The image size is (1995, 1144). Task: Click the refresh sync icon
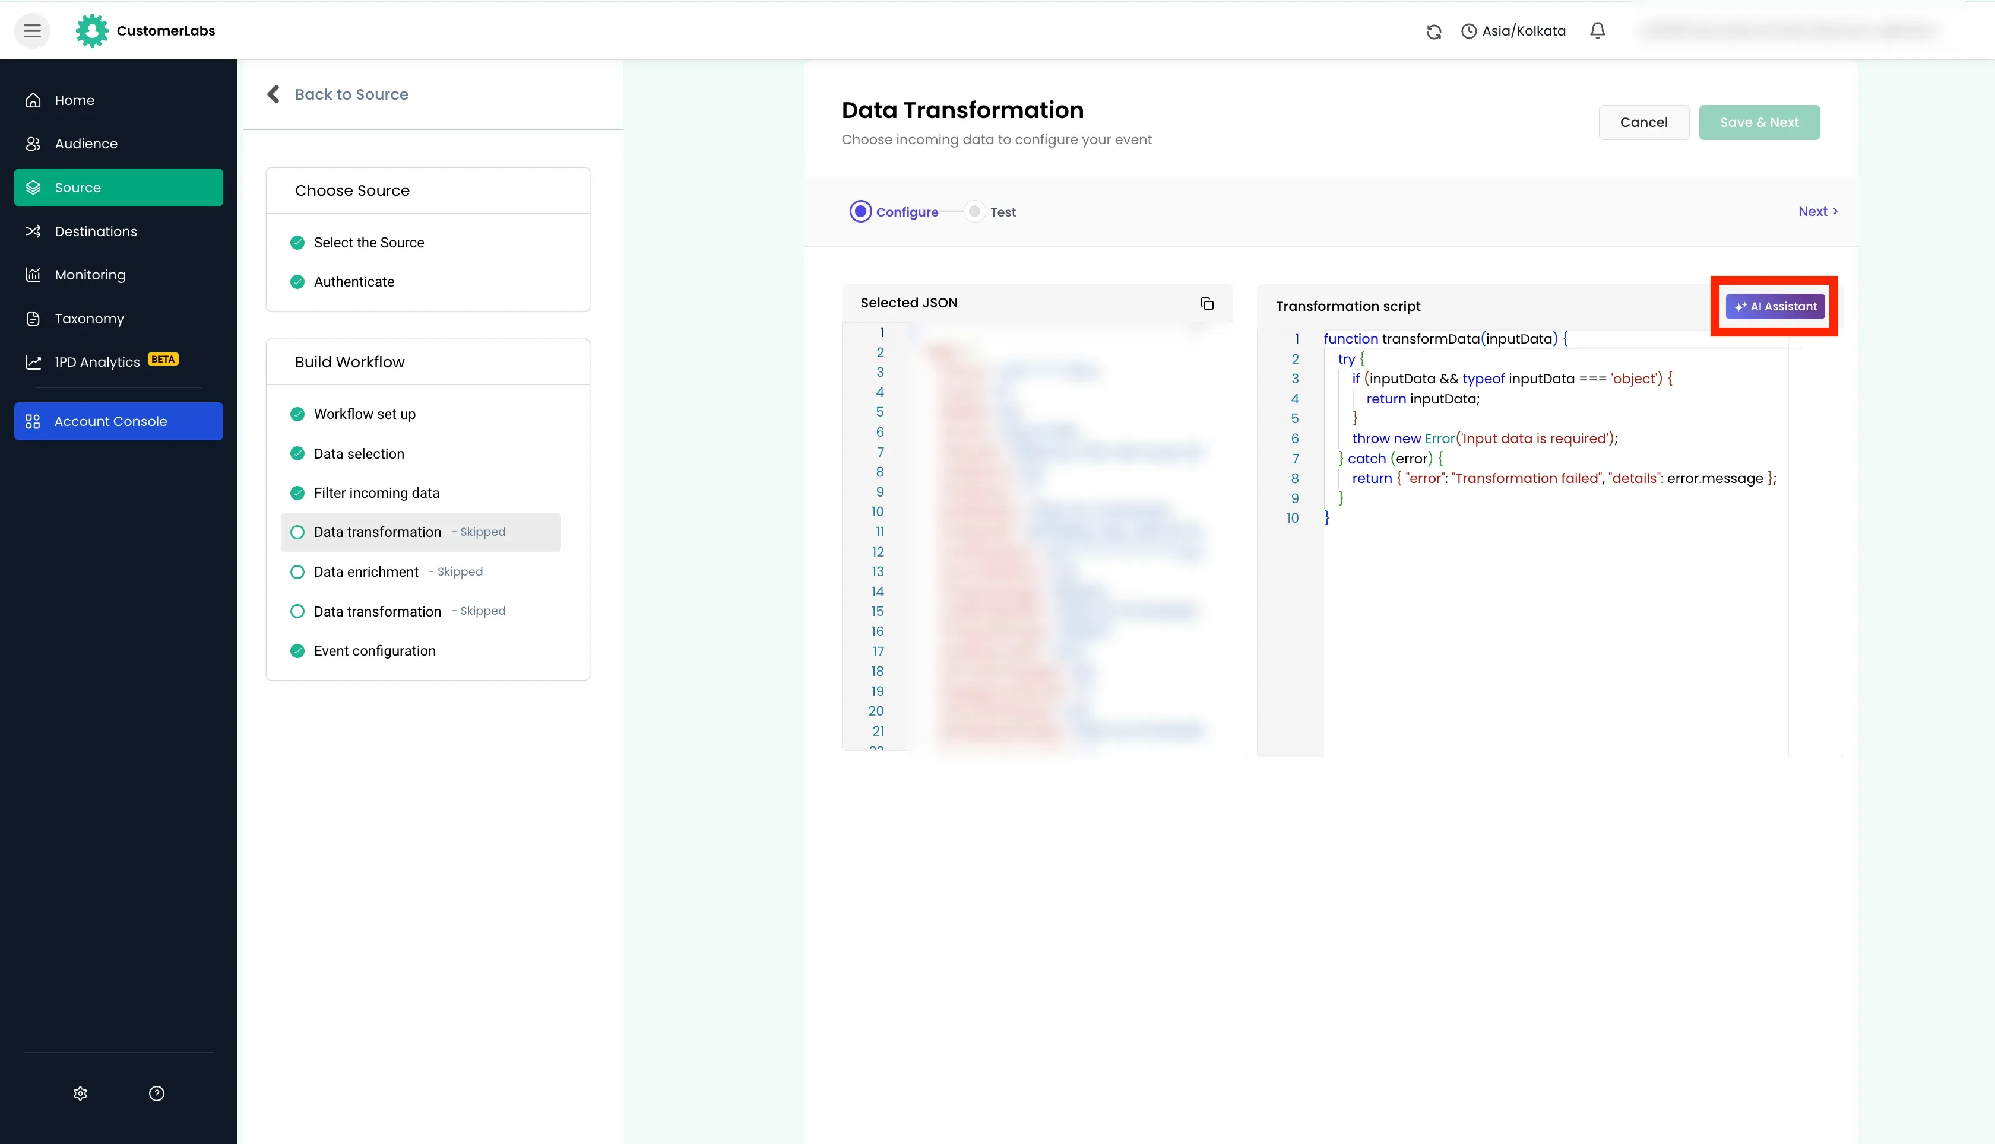click(1434, 31)
